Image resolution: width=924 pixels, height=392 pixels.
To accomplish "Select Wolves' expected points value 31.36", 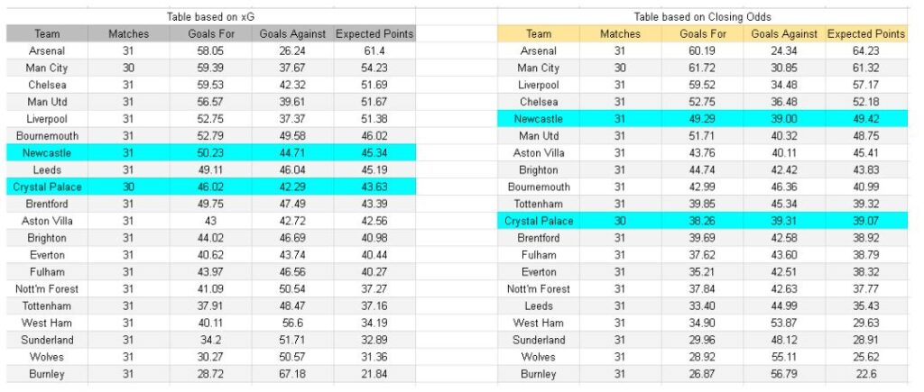I will 374,357.
